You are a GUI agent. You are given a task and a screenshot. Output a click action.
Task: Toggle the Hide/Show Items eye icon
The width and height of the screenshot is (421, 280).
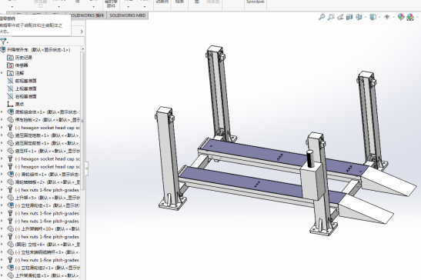pyautogui.click(x=387, y=17)
